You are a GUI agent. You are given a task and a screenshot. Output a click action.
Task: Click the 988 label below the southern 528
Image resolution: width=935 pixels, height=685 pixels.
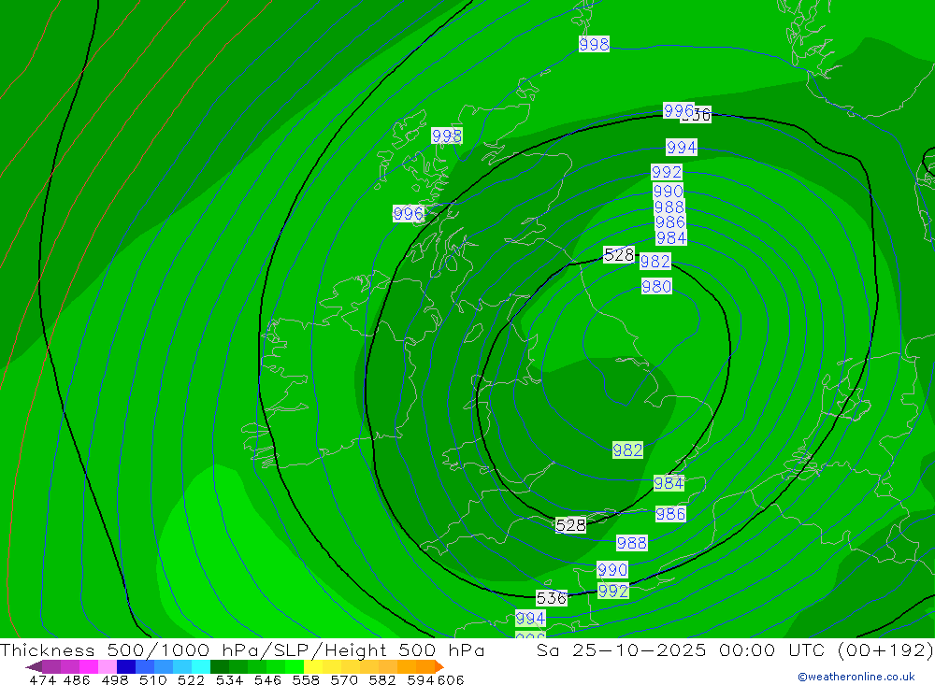point(631,543)
